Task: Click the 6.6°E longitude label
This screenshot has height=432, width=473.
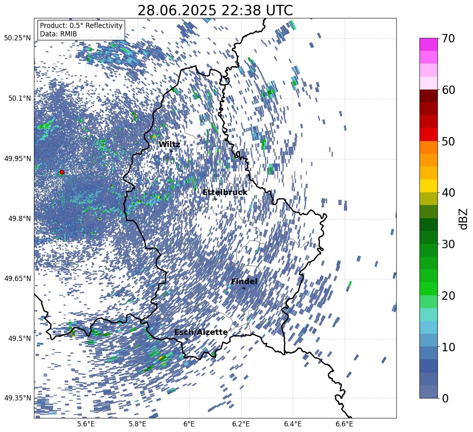Action: tap(344, 424)
